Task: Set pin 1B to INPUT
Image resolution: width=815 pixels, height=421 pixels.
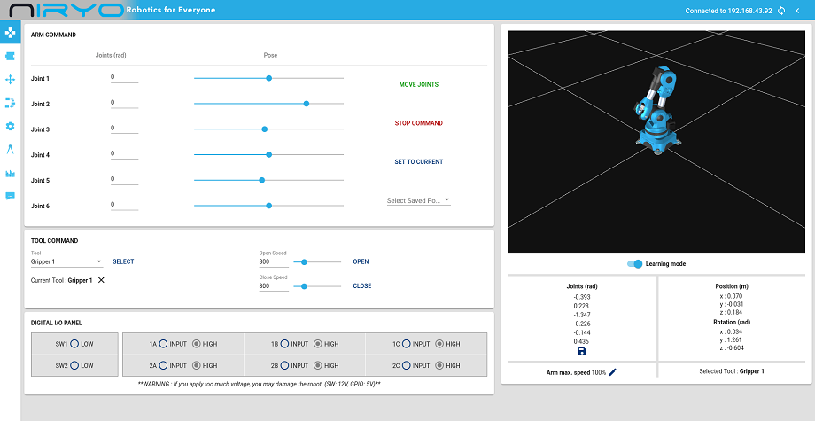Action: tap(284, 344)
